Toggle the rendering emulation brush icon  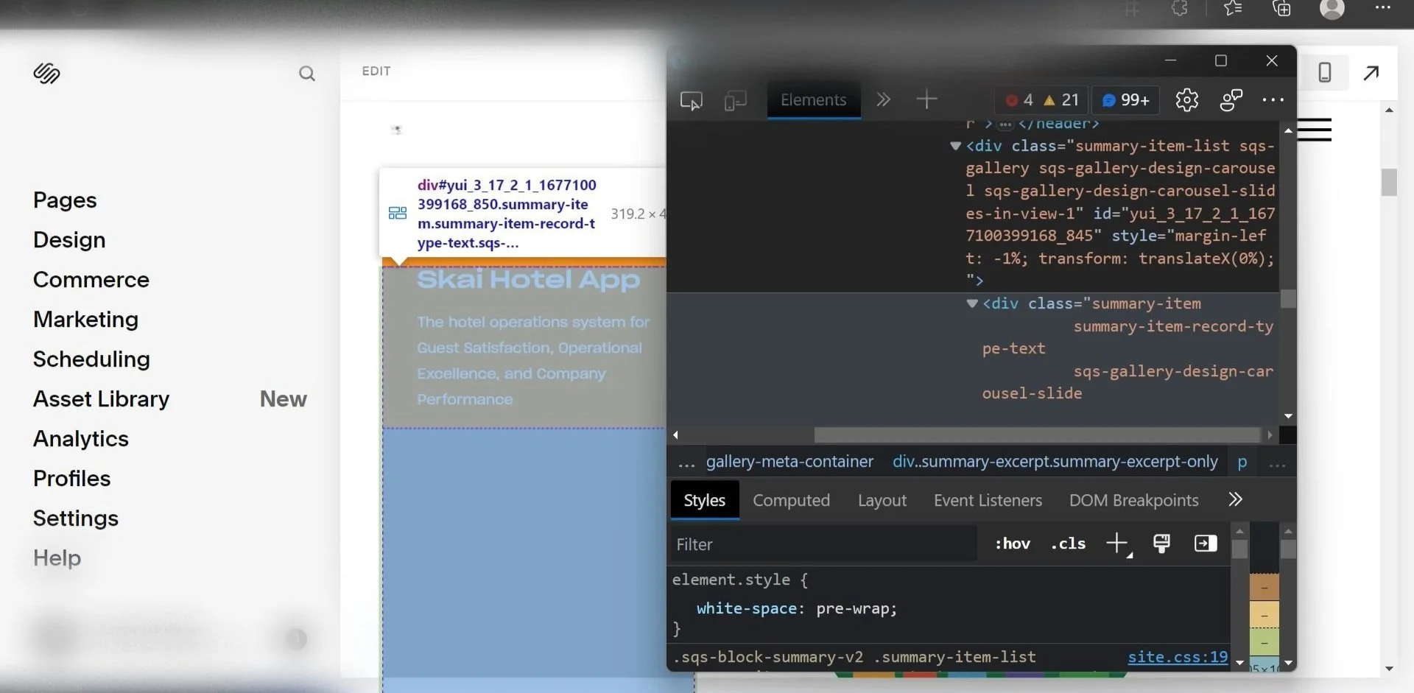pyautogui.click(x=1162, y=544)
